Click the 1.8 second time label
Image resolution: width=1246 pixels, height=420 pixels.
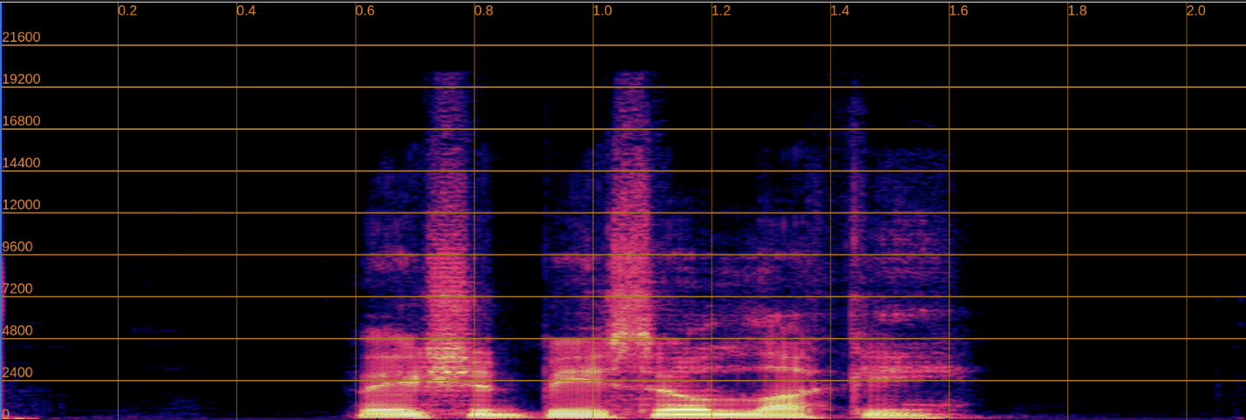coord(1078,11)
